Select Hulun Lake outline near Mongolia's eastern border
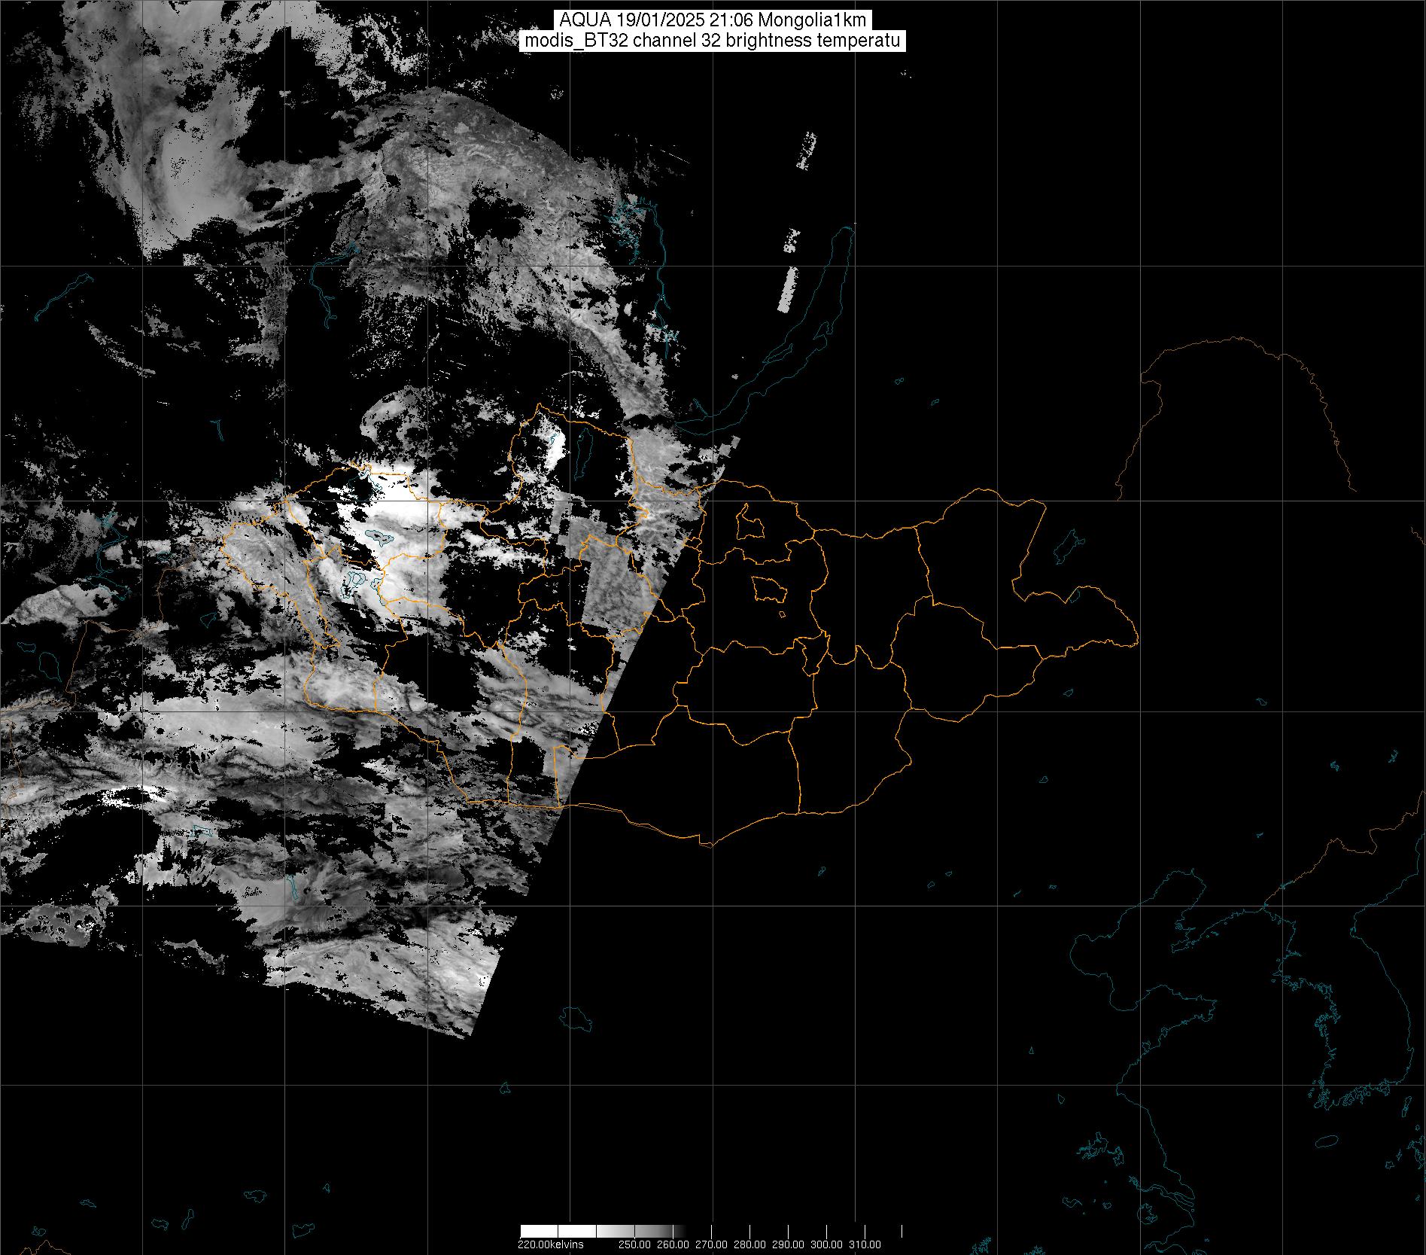The width and height of the screenshot is (1426, 1255). pos(1067,545)
